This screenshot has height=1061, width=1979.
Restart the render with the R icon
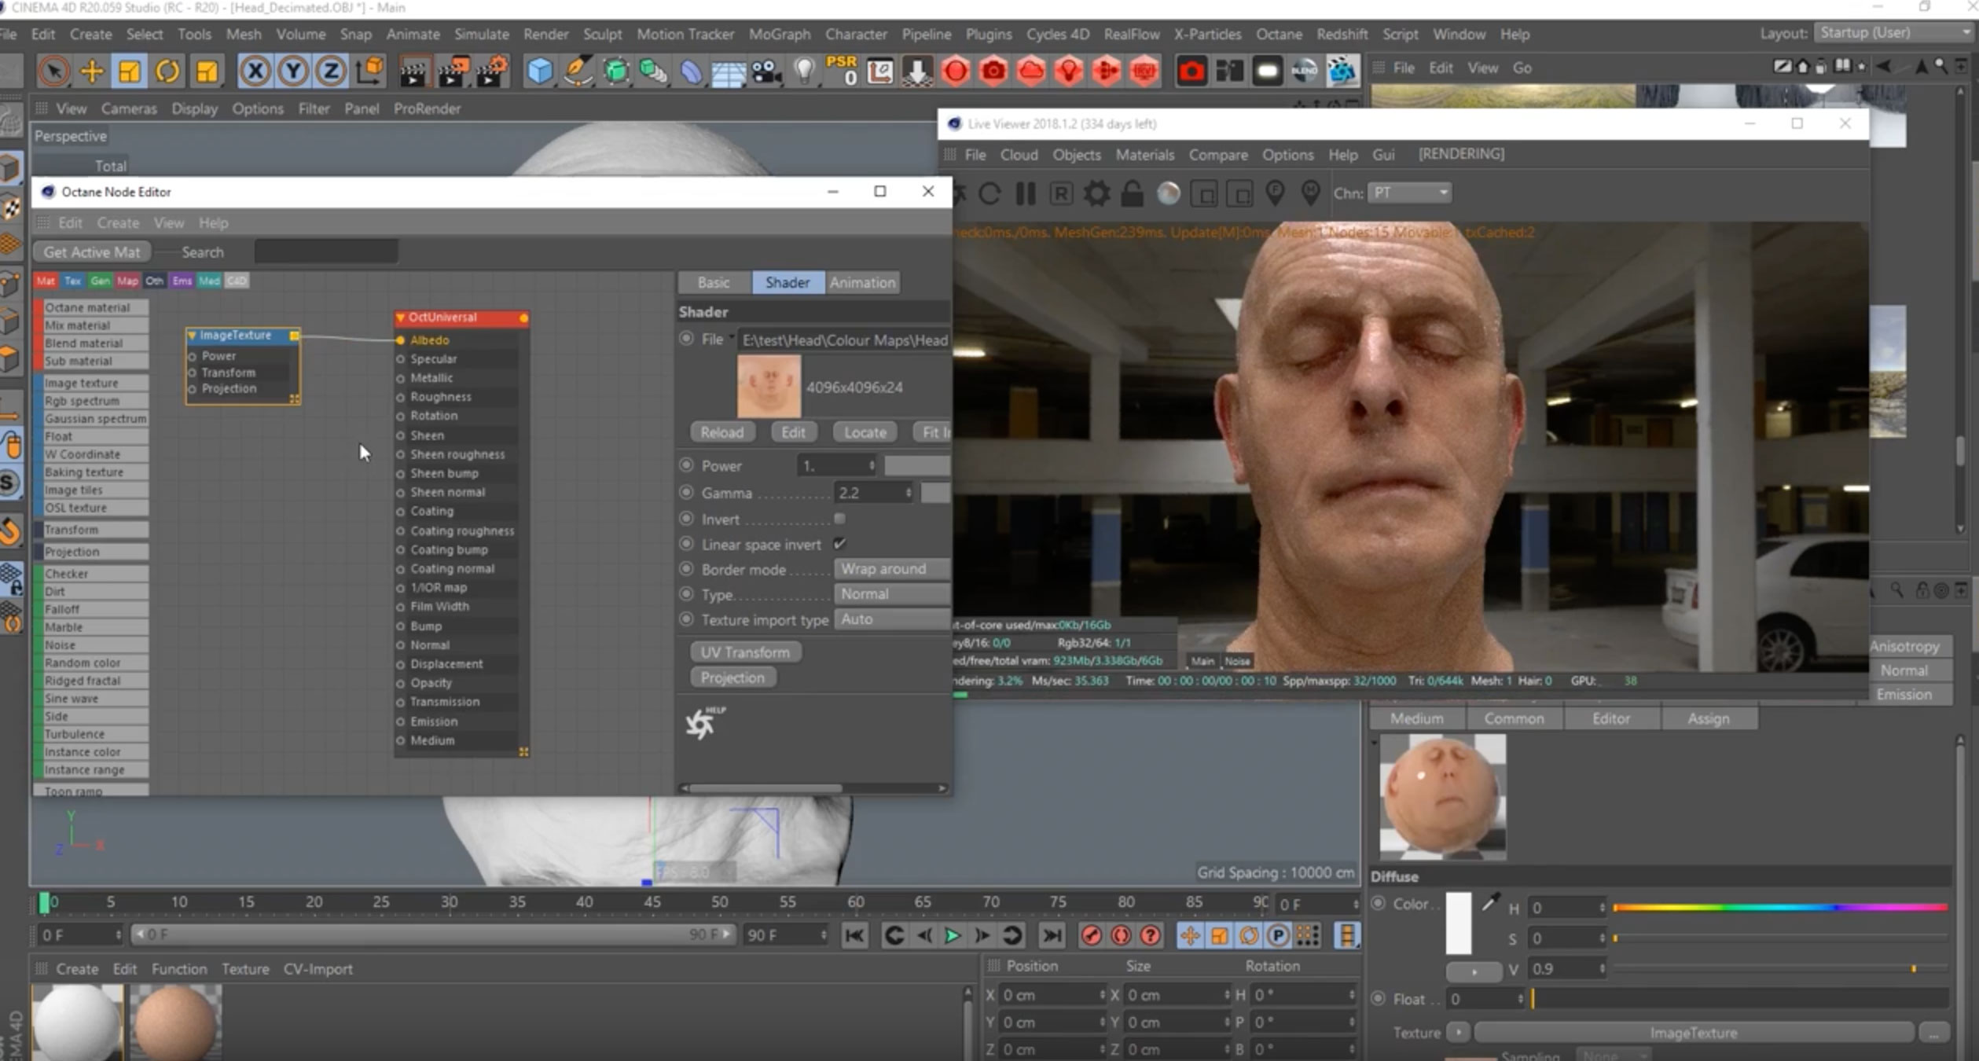tap(1060, 193)
